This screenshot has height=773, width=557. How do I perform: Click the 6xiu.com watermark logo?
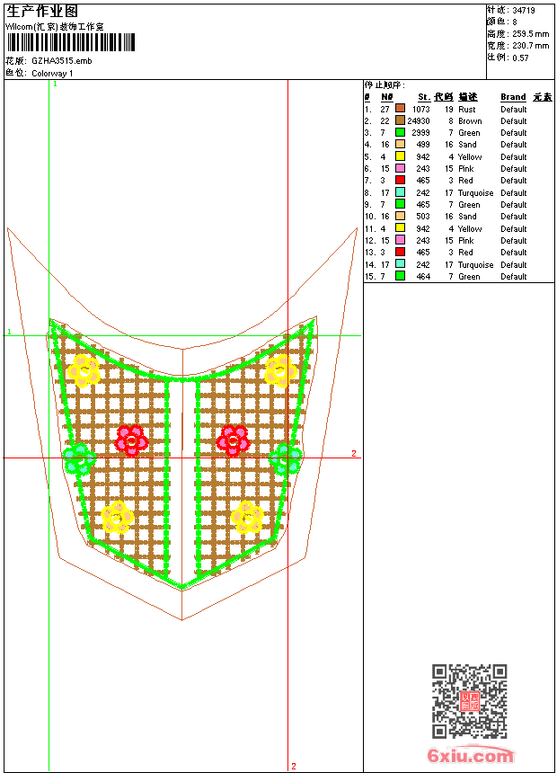471,756
